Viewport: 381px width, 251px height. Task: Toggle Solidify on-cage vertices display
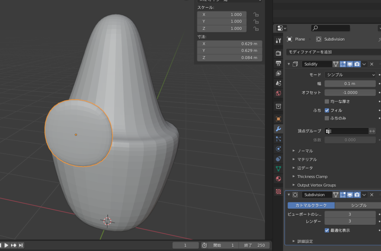pos(336,64)
